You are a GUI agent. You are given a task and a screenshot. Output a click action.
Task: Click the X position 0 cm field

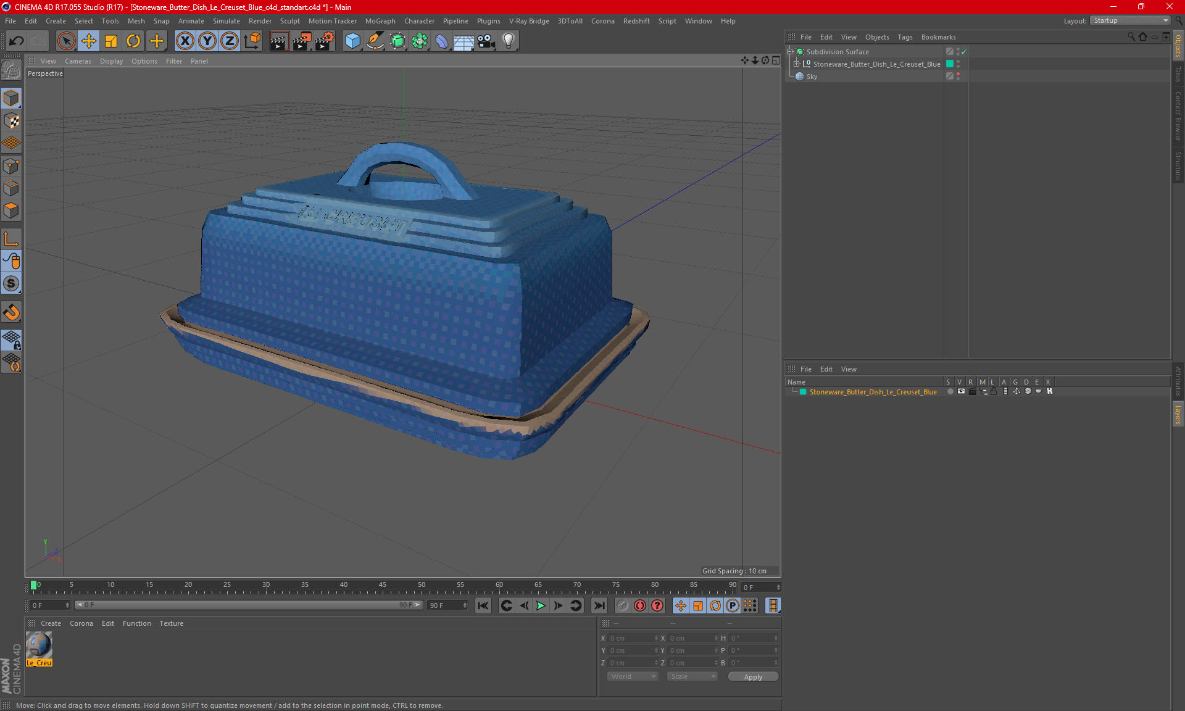pos(633,638)
